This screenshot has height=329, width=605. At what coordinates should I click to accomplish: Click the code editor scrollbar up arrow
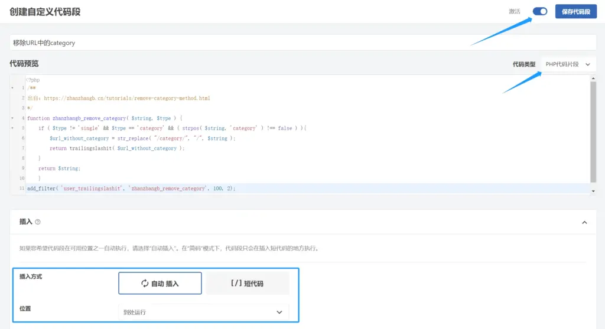(593, 78)
